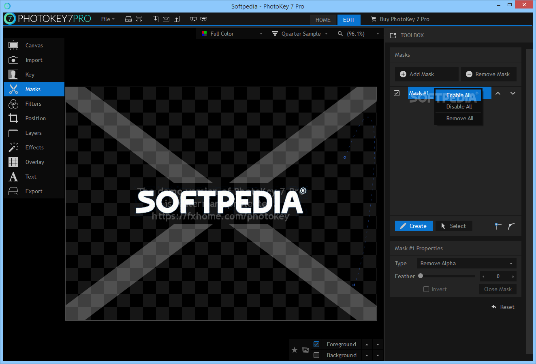Enable the Invert checkbox
536x364 pixels.
click(x=426, y=289)
